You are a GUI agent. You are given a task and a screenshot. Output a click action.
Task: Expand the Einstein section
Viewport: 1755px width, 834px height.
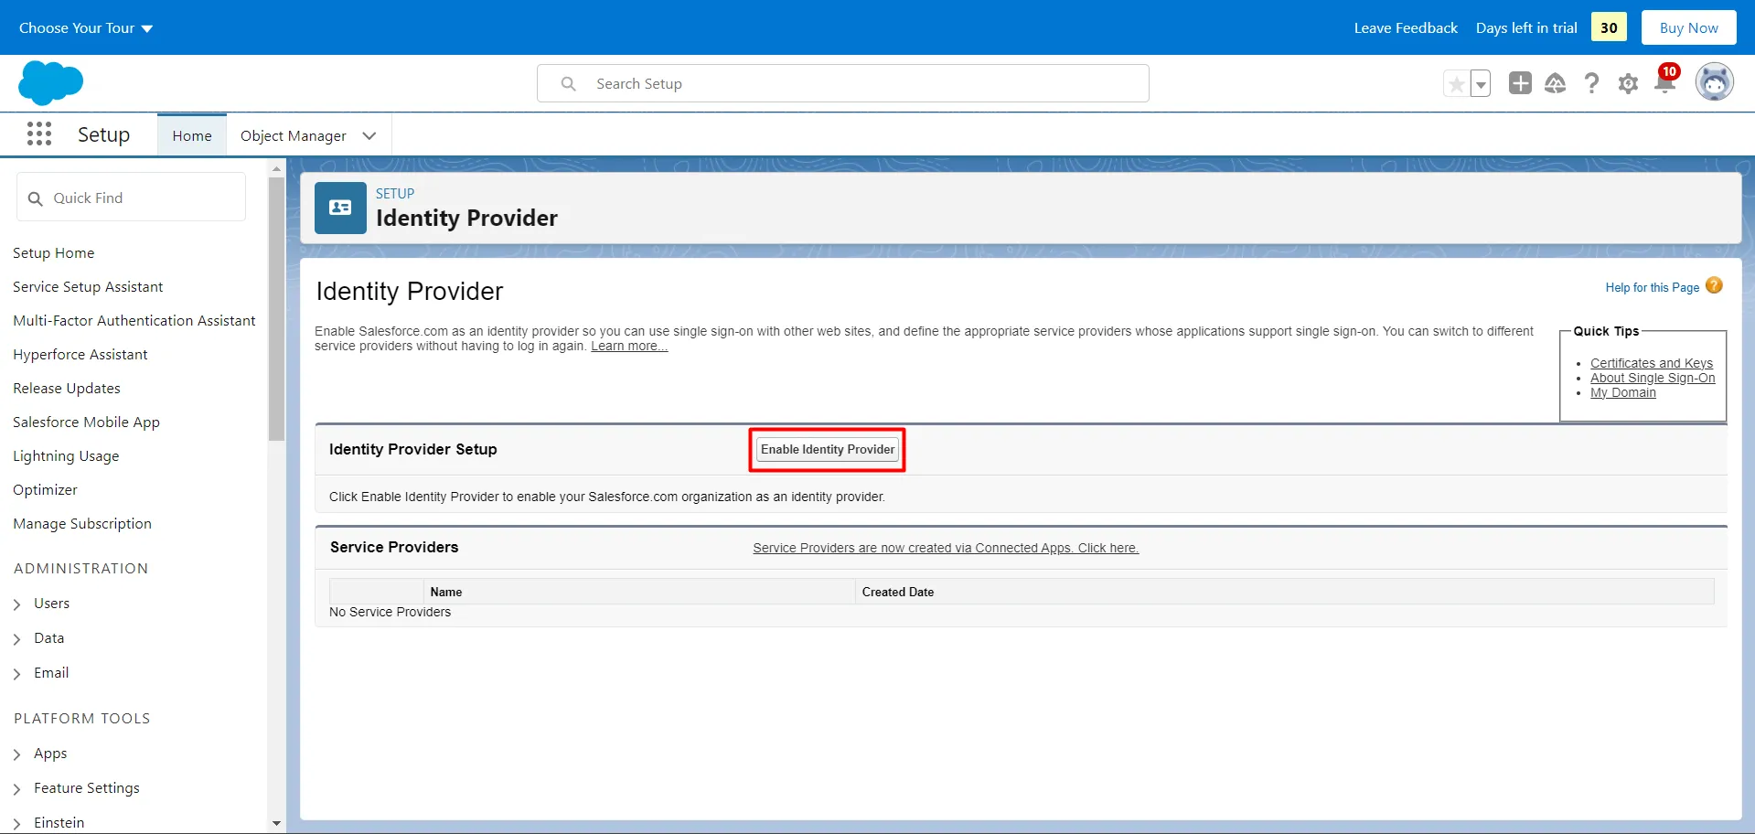pyautogui.click(x=17, y=824)
